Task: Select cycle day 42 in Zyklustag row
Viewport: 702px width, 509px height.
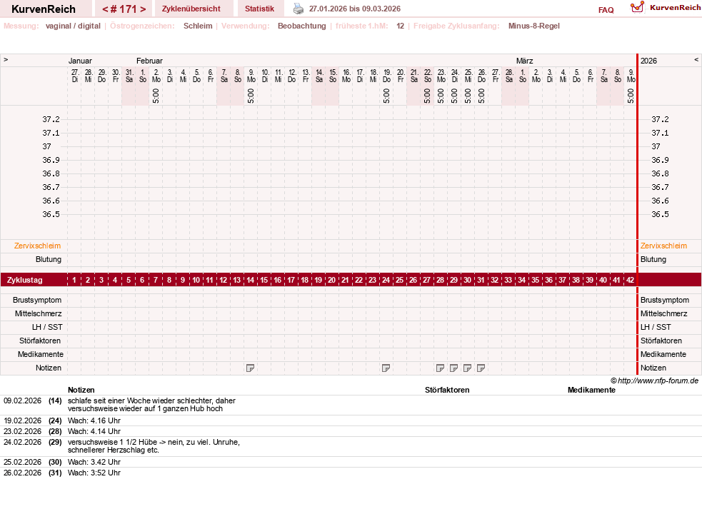Action: click(x=630, y=281)
